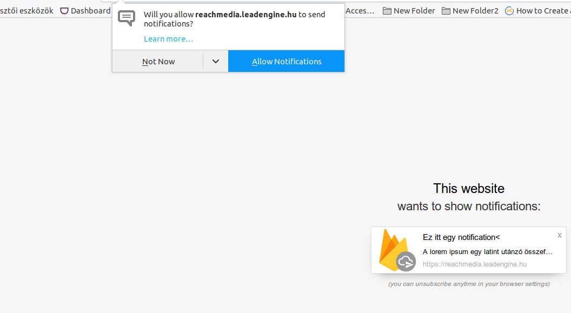571x313 pixels.
Task: Click the Not Now button
Action: pos(158,61)
